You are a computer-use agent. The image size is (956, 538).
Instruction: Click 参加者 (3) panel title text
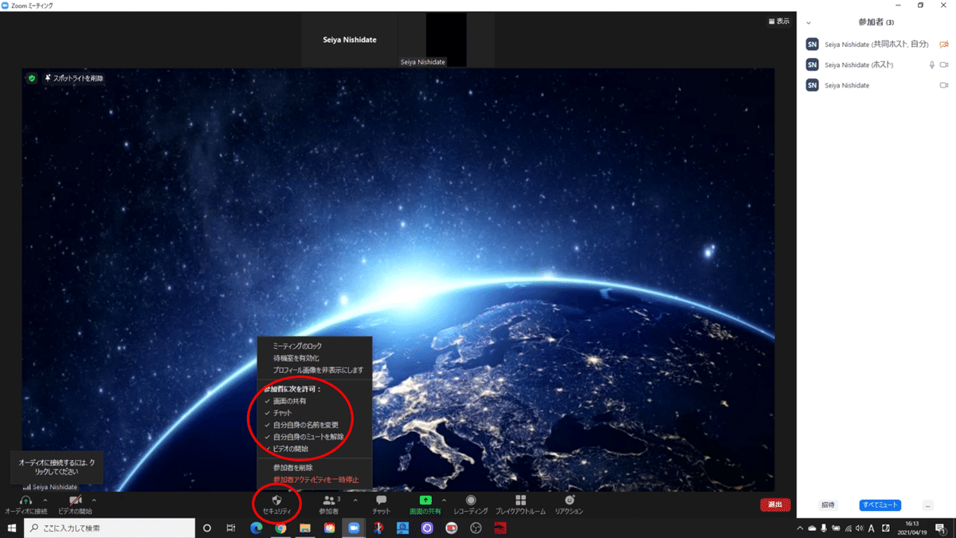pos(876,22)
